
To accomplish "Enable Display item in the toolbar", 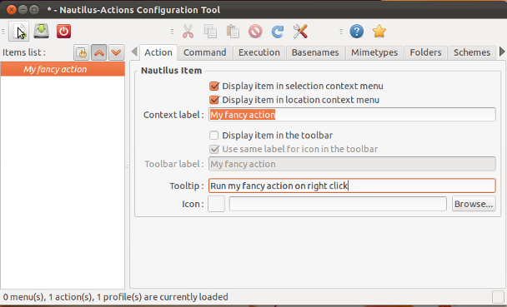I will coord(213,135).
